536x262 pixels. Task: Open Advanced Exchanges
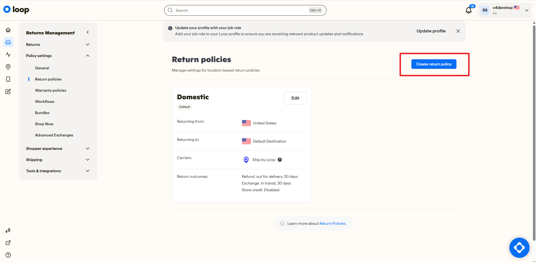tap(54, 135)
